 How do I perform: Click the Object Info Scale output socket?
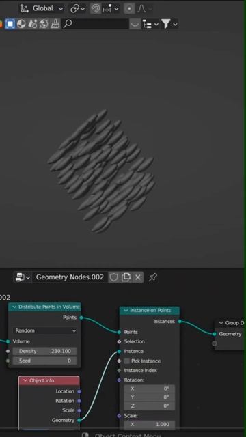point(79,410)
